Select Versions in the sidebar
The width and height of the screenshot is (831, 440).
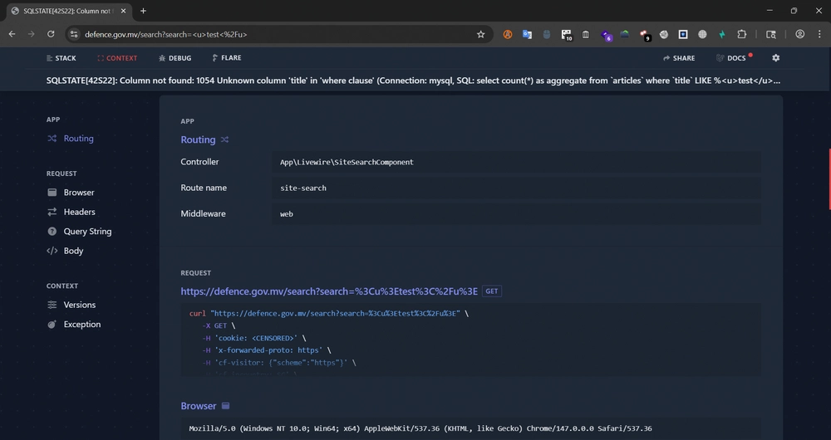(x=71, y=305)
